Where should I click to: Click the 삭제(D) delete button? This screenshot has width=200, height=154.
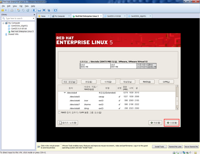[108, 82]
